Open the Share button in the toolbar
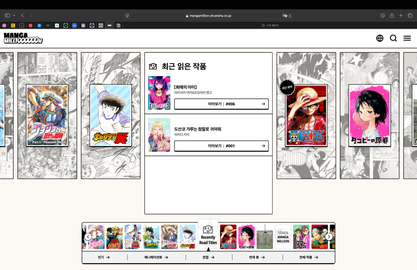The width and height of the screenshot is (417, 270). 392,16
